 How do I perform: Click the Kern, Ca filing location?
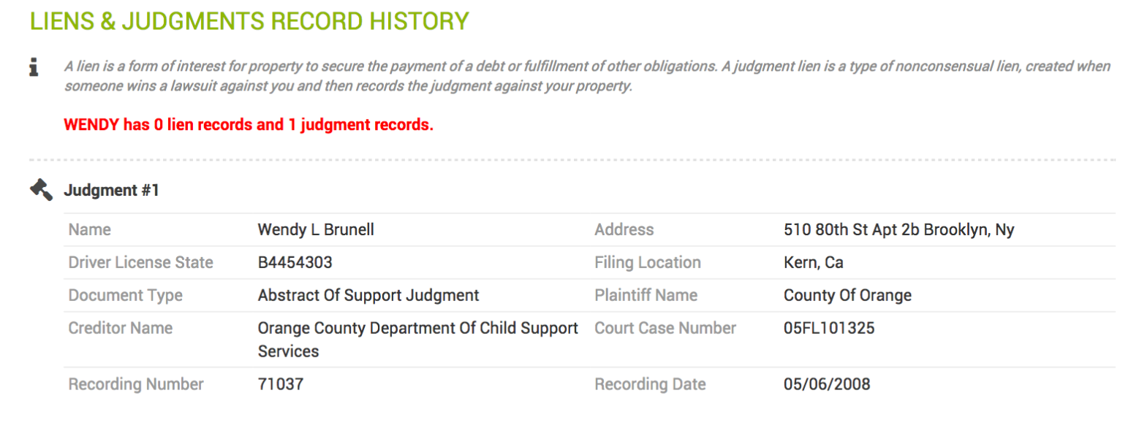[x=814, y=262]
